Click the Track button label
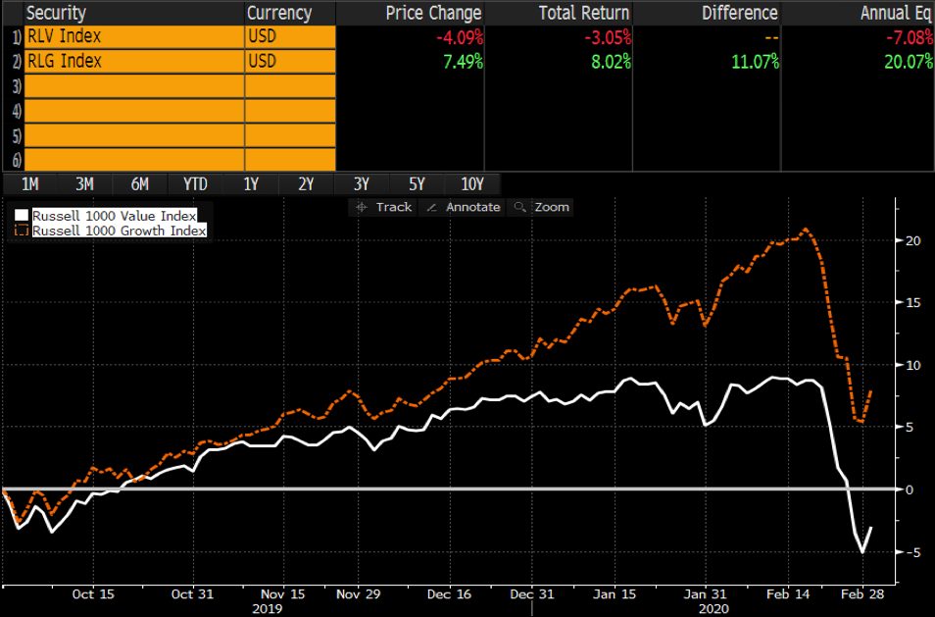The width and height of the screenshot is (935, 617). click(394, 207)
